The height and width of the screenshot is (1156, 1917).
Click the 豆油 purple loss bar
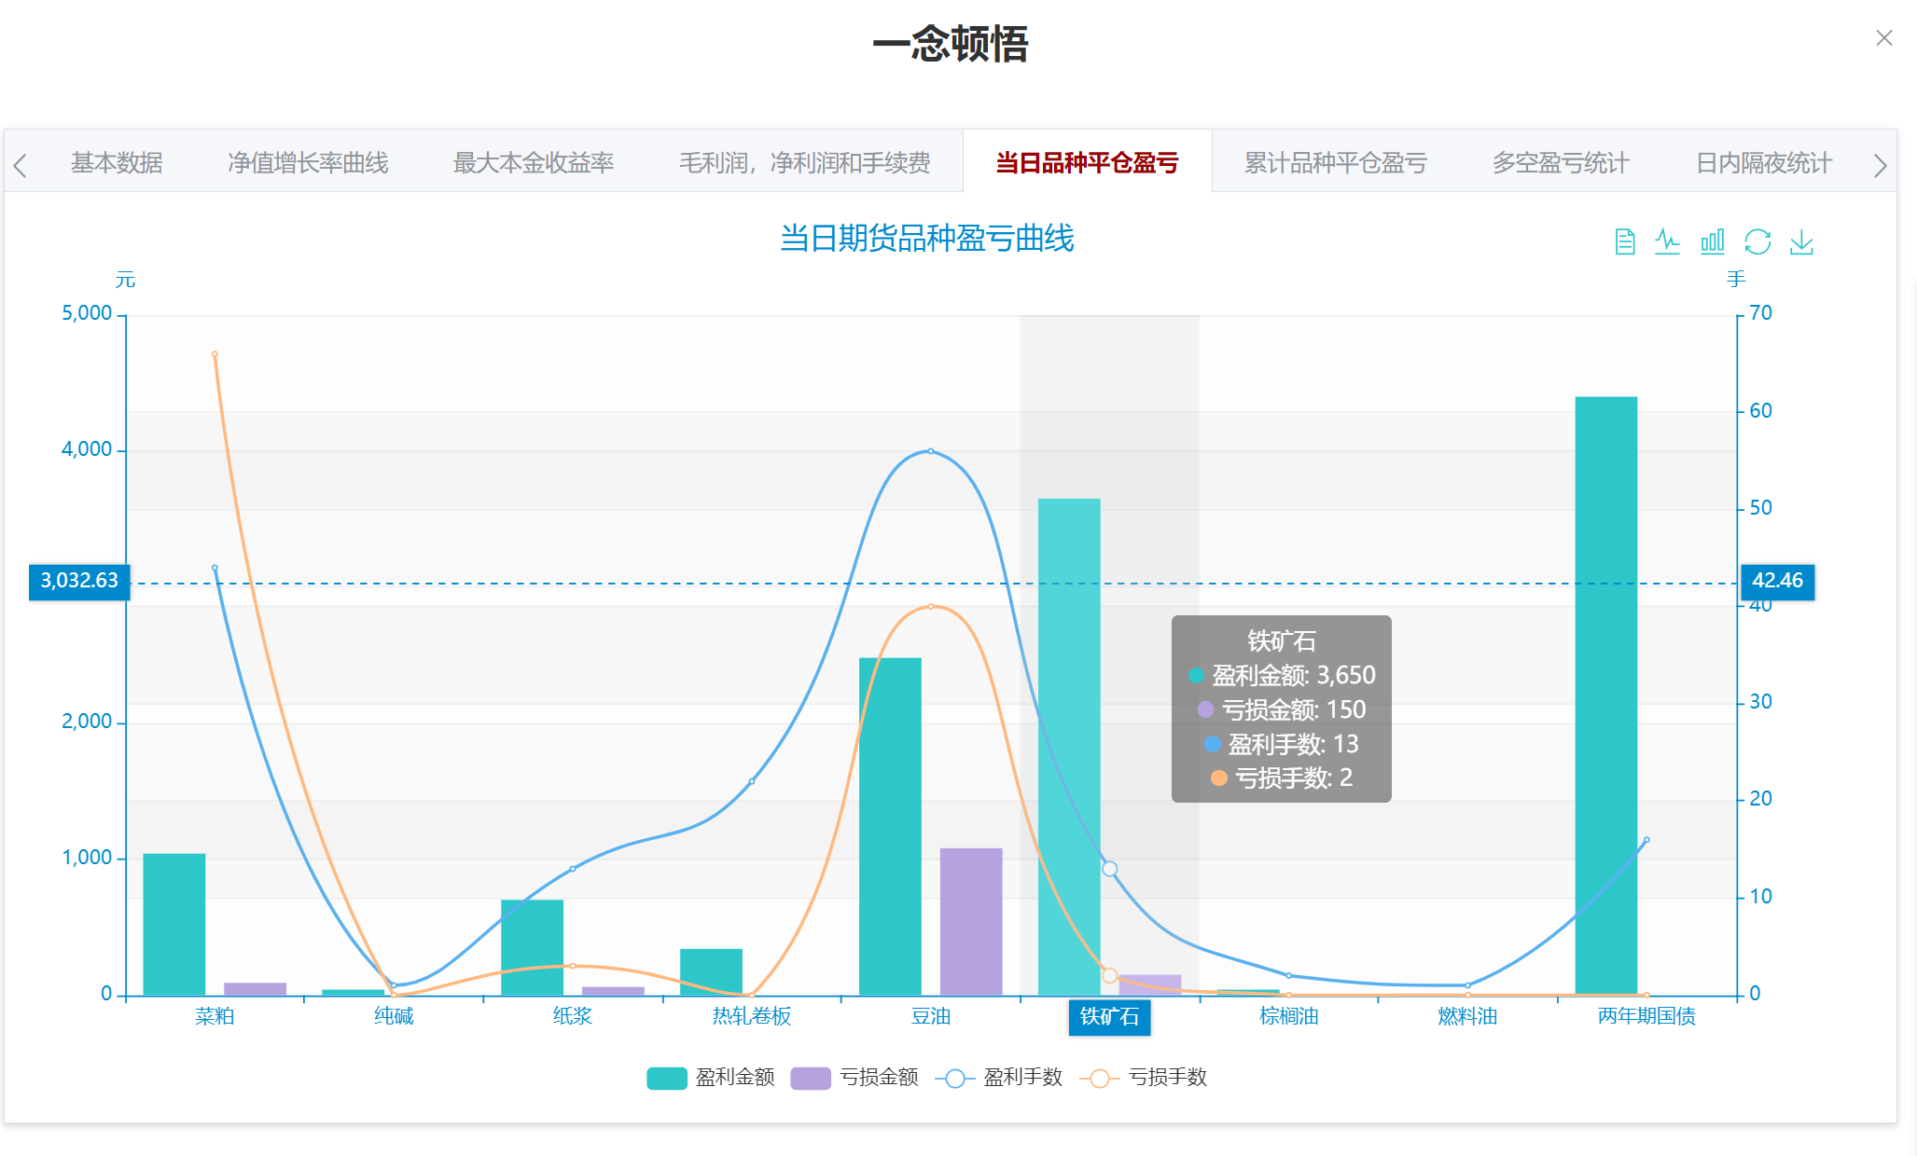[x=970, y=921]
